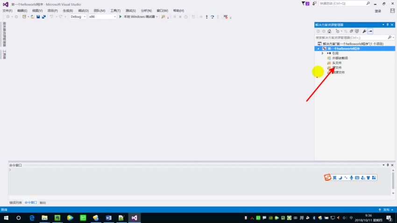
Task: Toggle the 英 language mode on the Sogou toolbar
Action: [334, 178]
